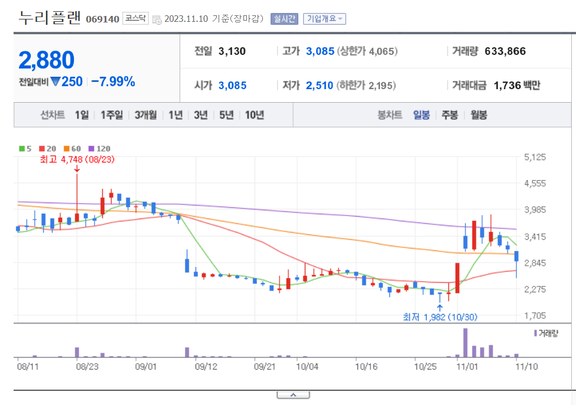Select the 3개월 line chart period
The image size is (576, 405).
145,115
